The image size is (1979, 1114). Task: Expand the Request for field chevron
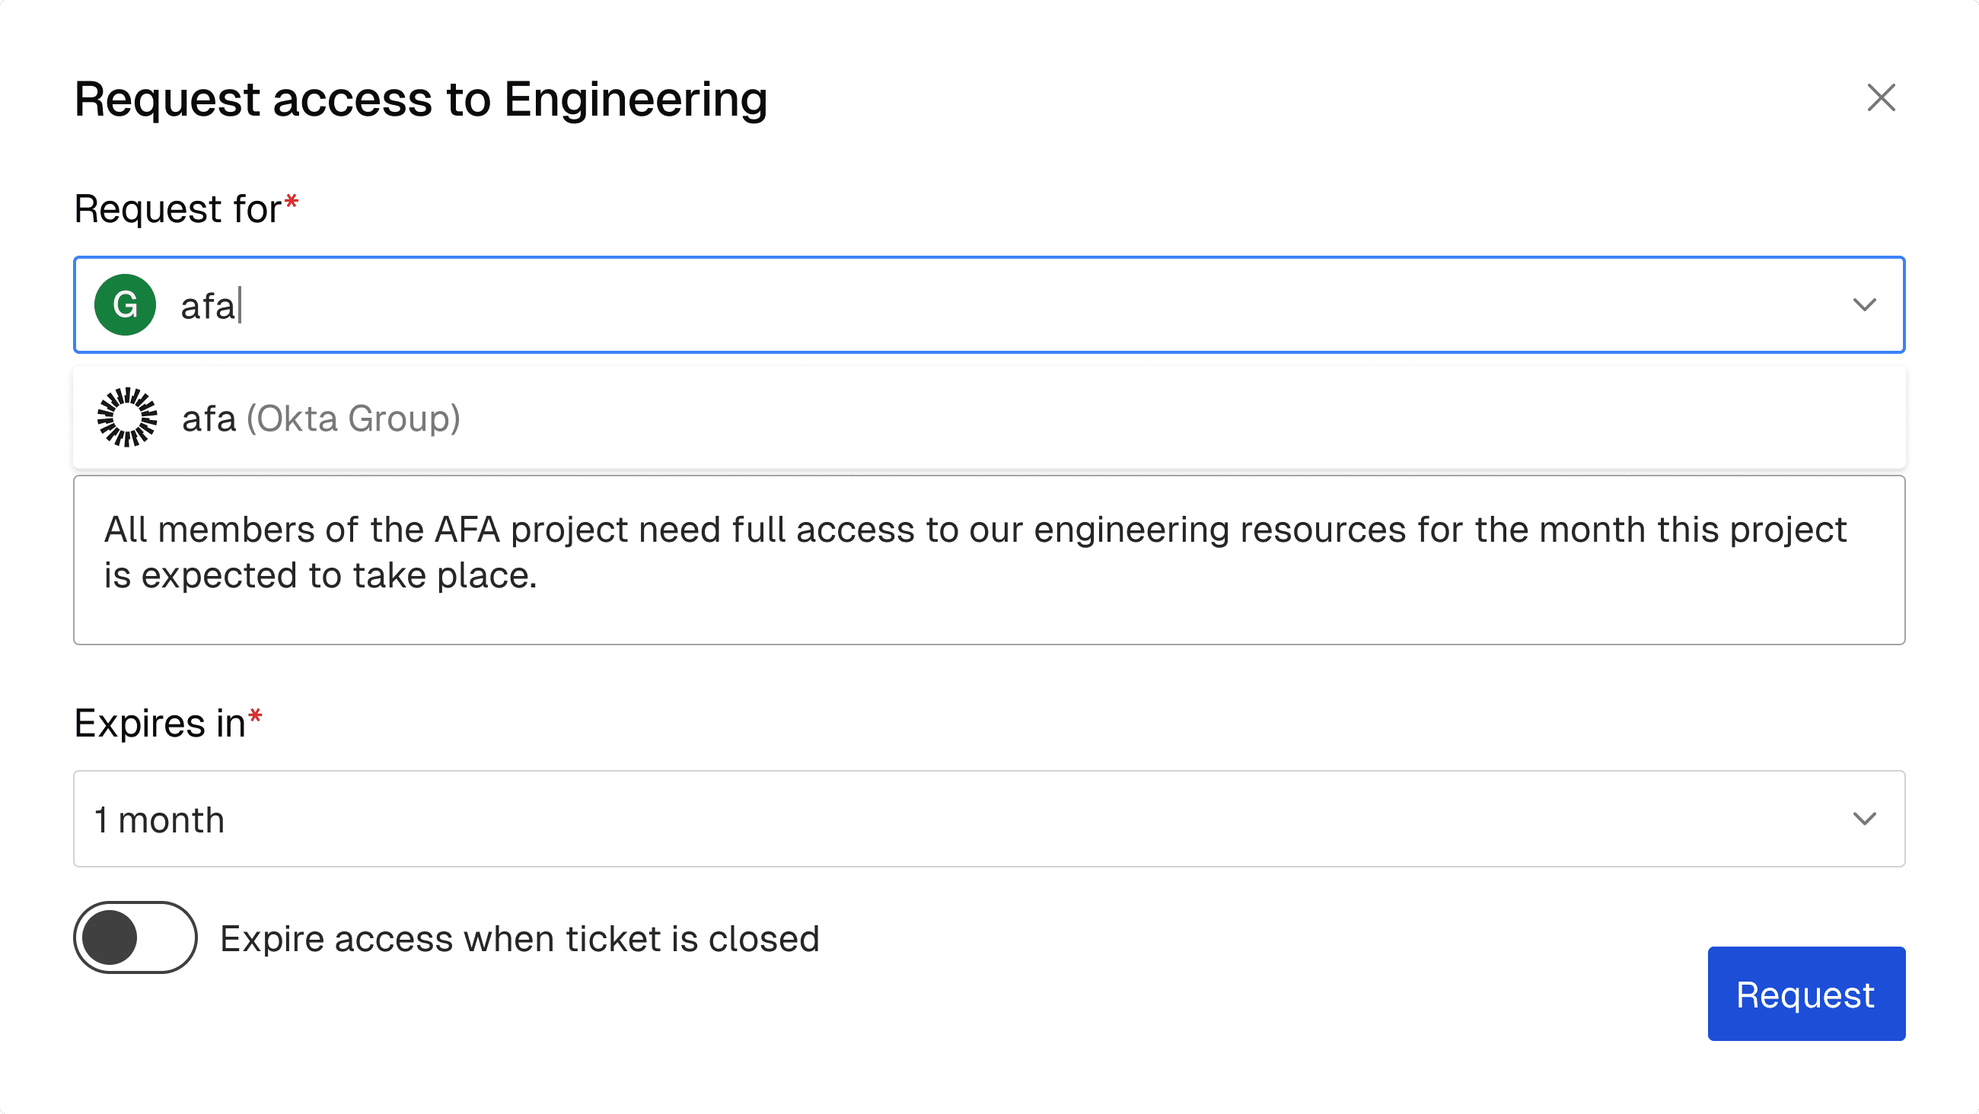point(1864,305)
